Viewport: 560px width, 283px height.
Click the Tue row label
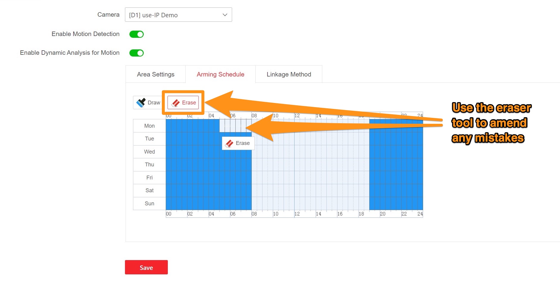coord(149,139)
